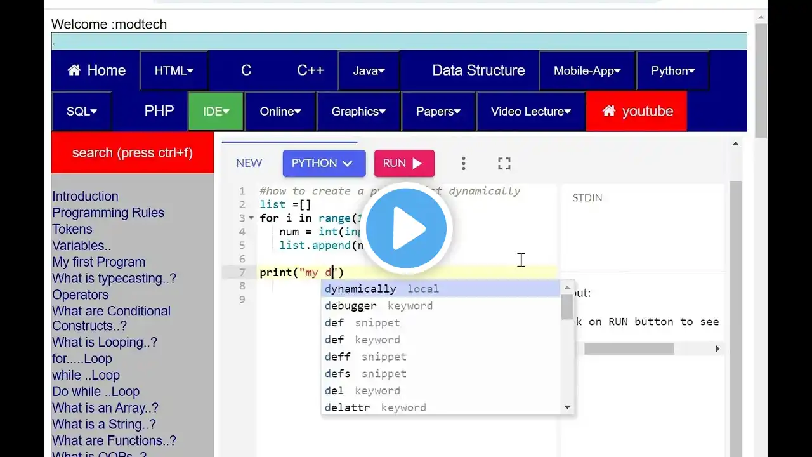Open the My first Program link
The image size is (812, 457).
[98, 262]
